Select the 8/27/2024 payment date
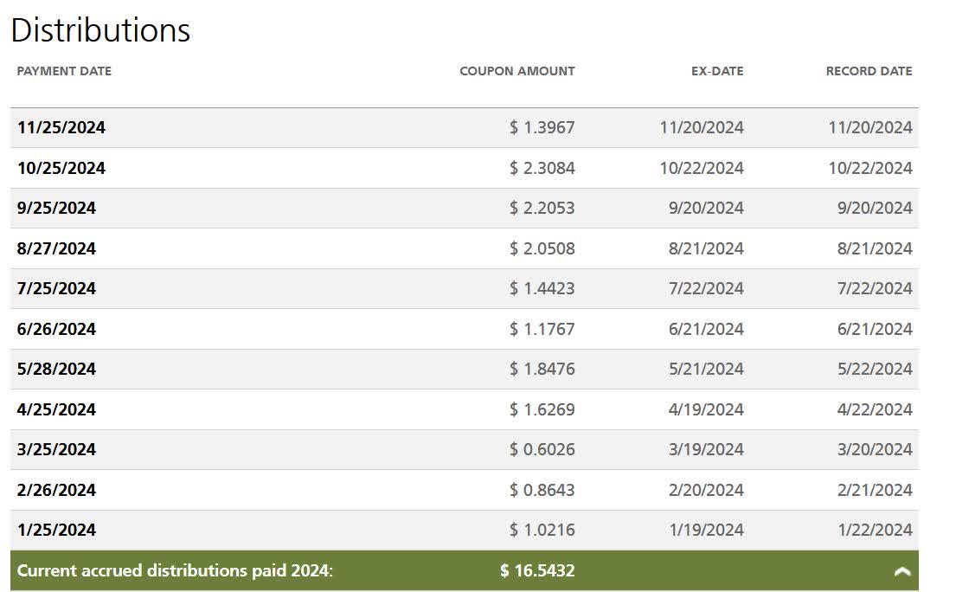The width and height of the screenshot is (956, 592). pyautogui.click(x=56, y=248)
